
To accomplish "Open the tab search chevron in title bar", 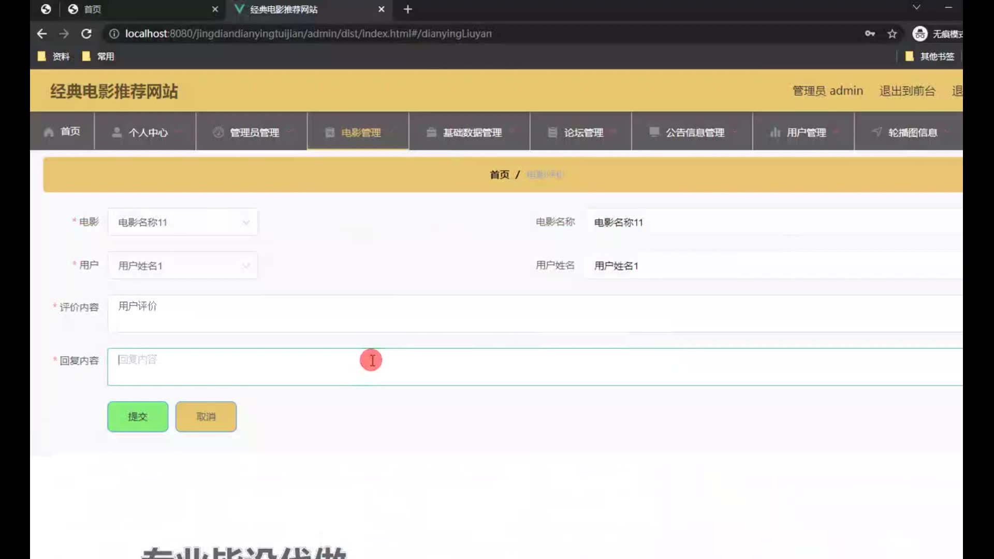I will (x=916, y=7).
